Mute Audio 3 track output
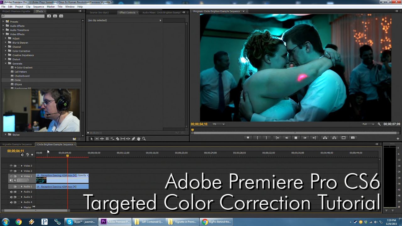402x226 pixels. [11, 197]
